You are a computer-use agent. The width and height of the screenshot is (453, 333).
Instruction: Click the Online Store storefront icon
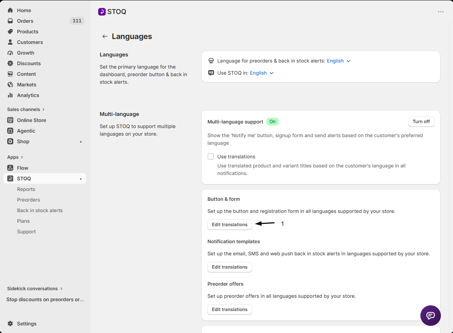(x=10, y=120)
